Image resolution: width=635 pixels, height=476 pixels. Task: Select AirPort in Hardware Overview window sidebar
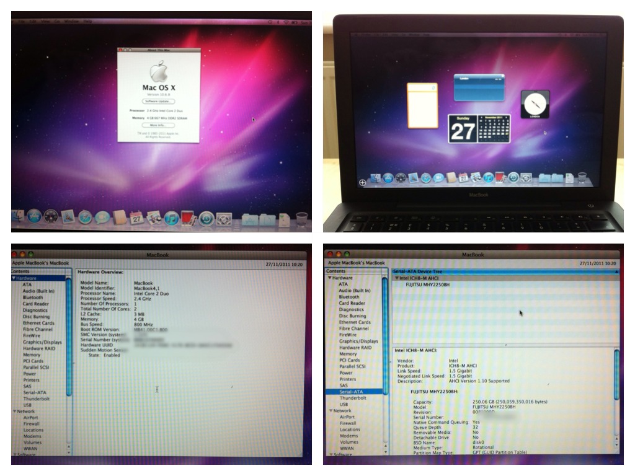[x=30, y=418]
